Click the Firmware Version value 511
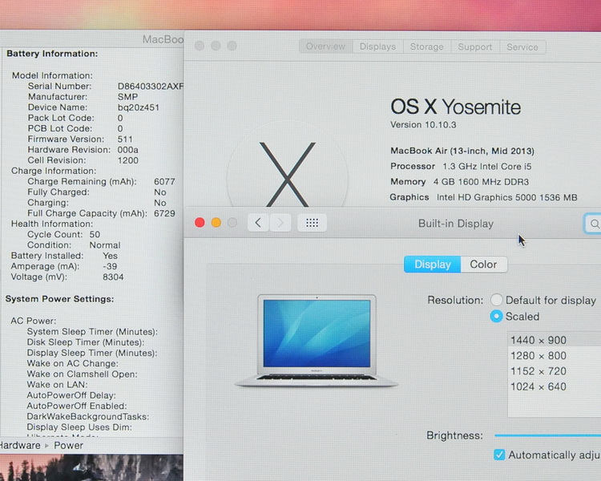 click(x=125, y=139)
